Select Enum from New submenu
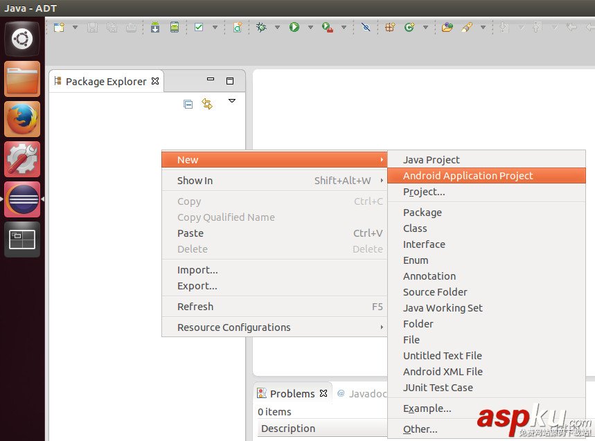The image size is (595, 441). (486, 260)
